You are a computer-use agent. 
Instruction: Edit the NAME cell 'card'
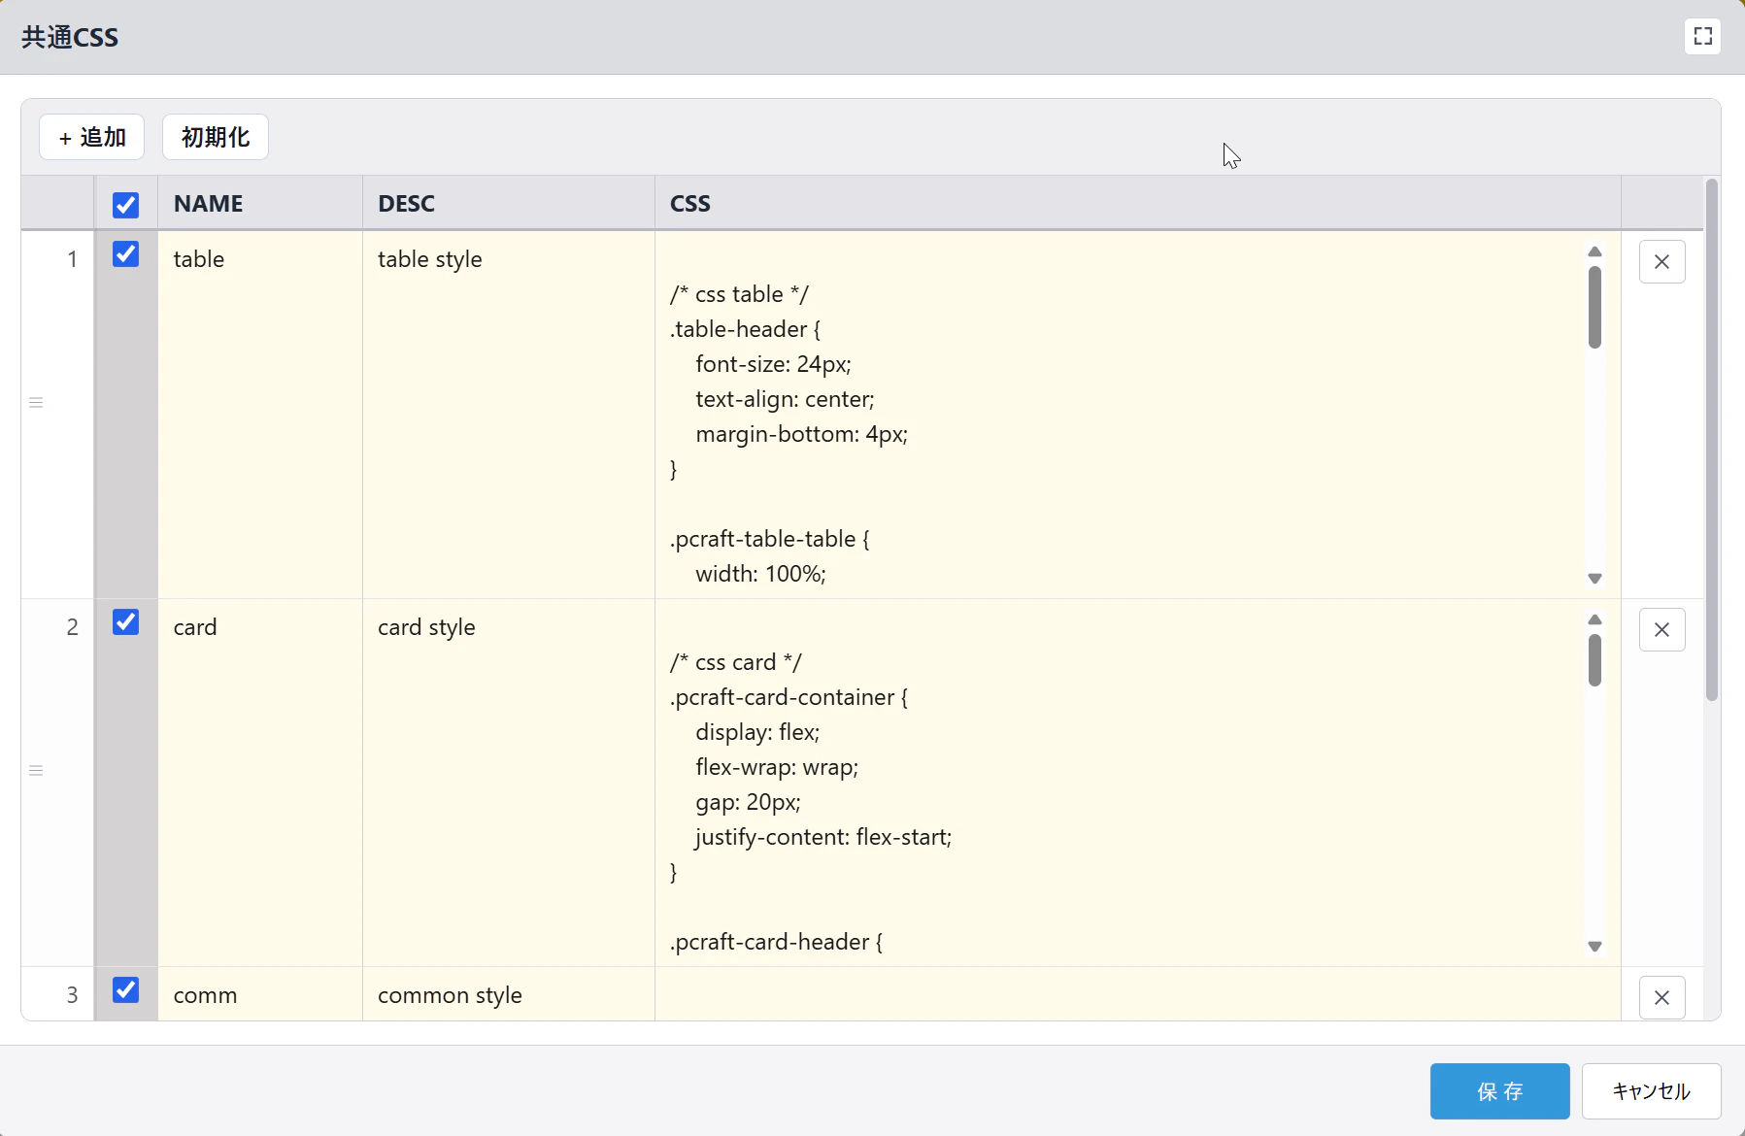260,783
